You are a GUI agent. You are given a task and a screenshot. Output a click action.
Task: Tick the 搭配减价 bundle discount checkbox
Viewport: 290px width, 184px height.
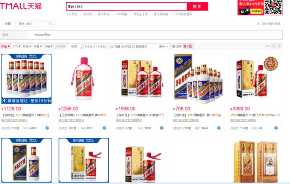pos(140,47)
